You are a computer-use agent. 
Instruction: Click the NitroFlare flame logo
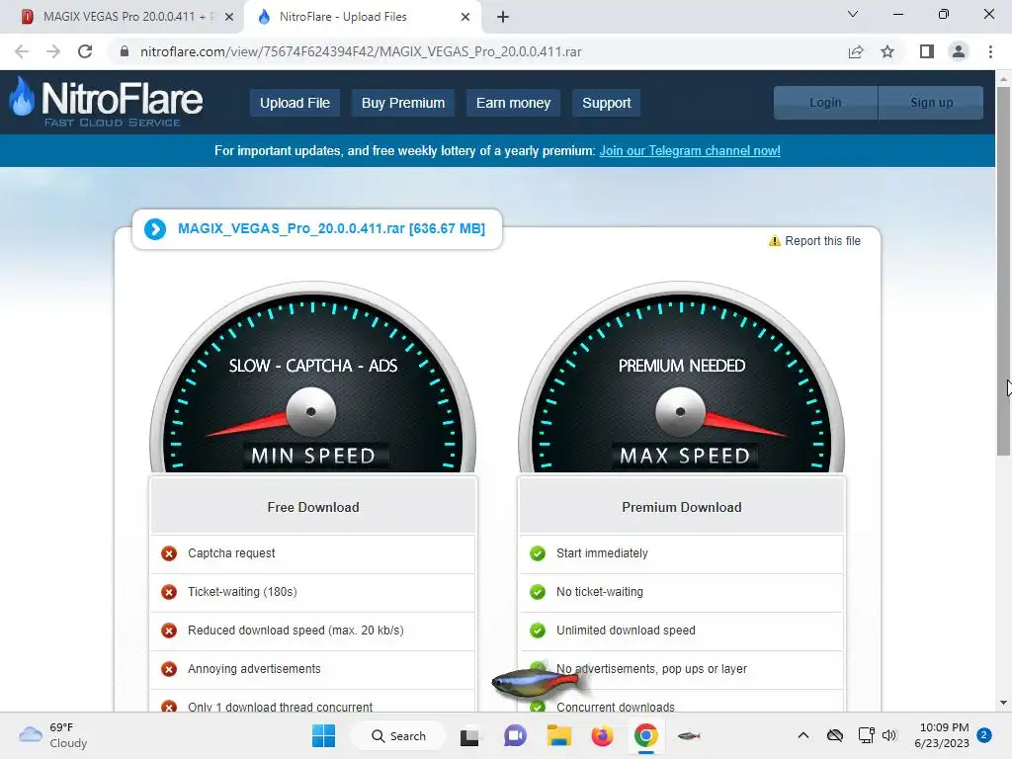22,97
